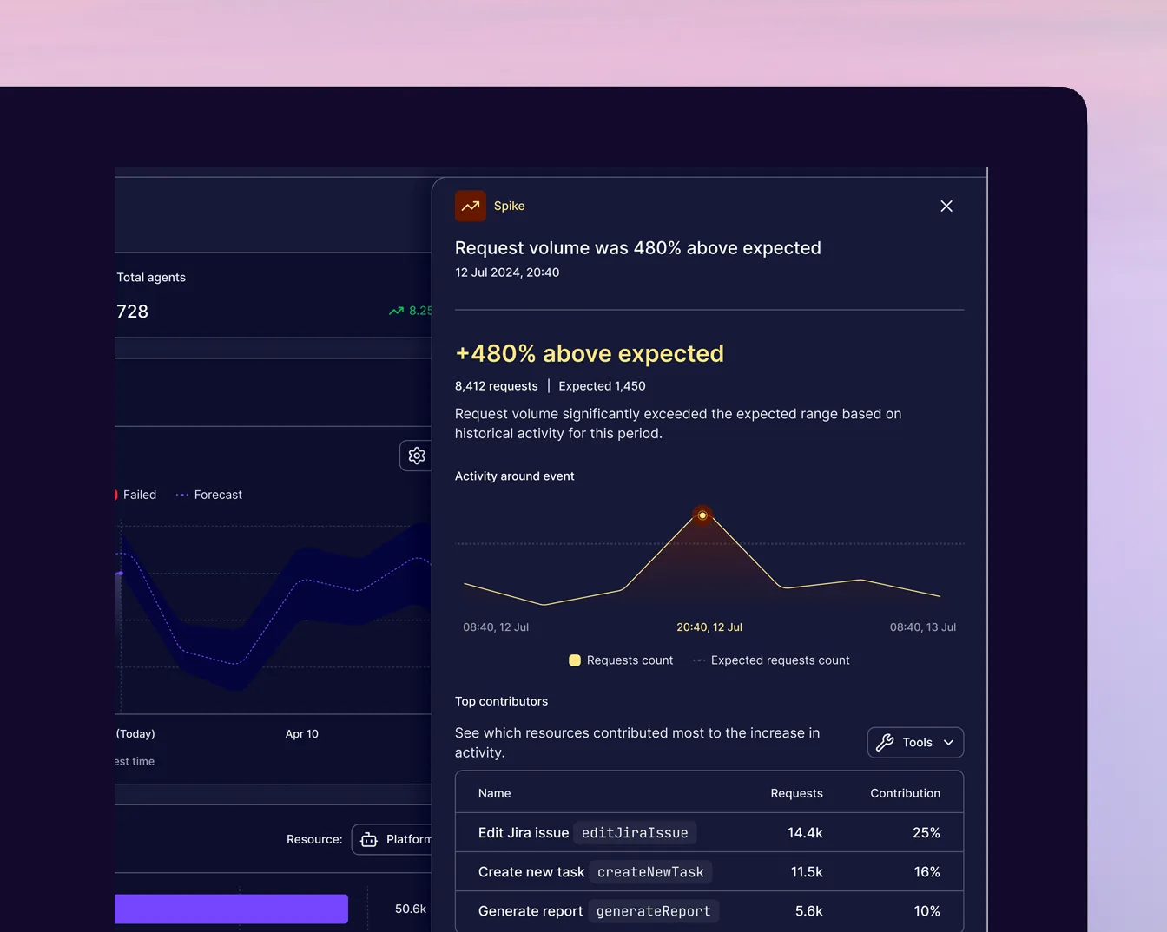Click the orange Spike trend icon
Viewport: 1167px width, 932px height.
tap(471, 206)
